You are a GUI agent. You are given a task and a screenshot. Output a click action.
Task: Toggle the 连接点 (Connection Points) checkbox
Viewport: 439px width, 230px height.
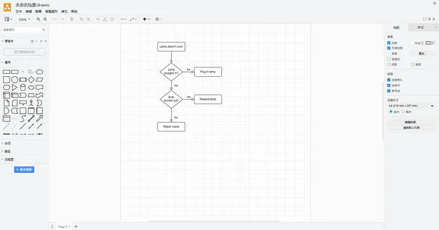tap(389, 85)
